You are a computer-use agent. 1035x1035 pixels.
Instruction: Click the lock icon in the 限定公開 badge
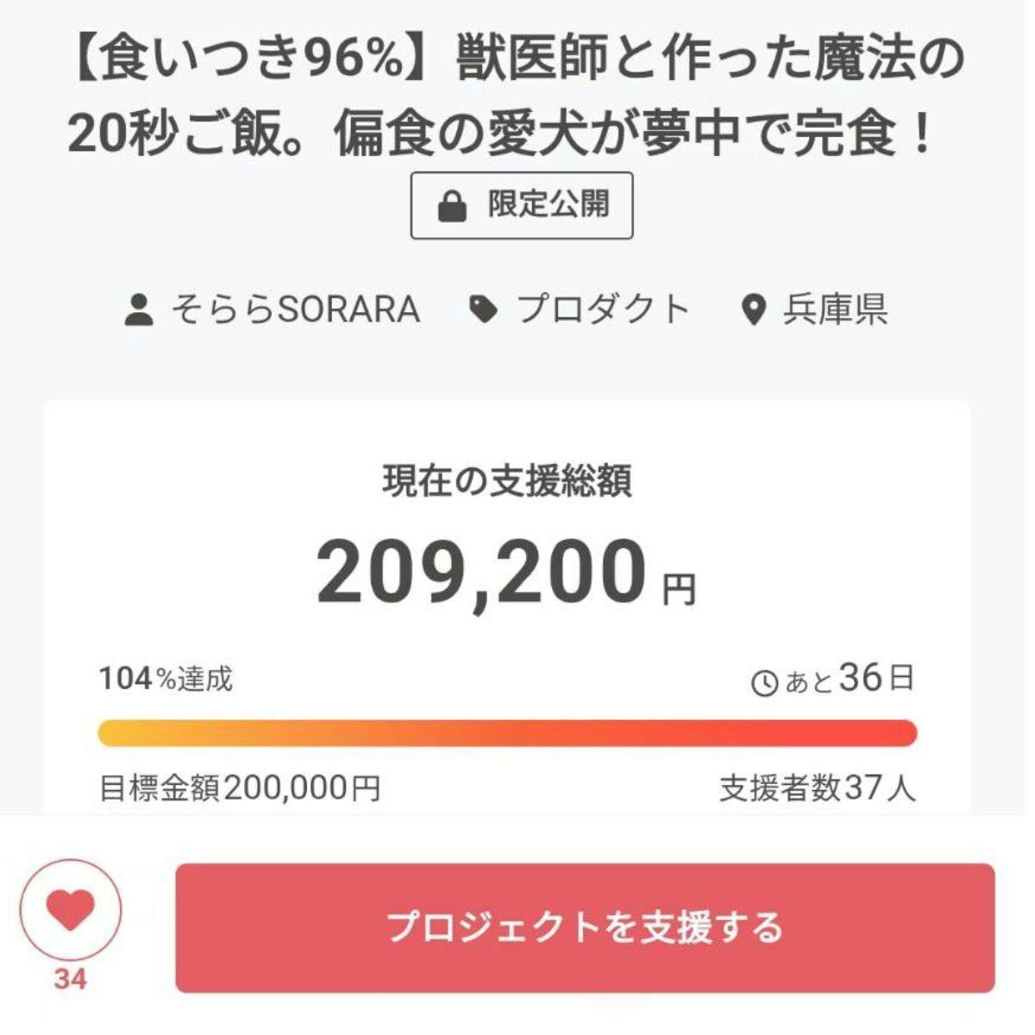pyautogui.click(x=452, y=207)
